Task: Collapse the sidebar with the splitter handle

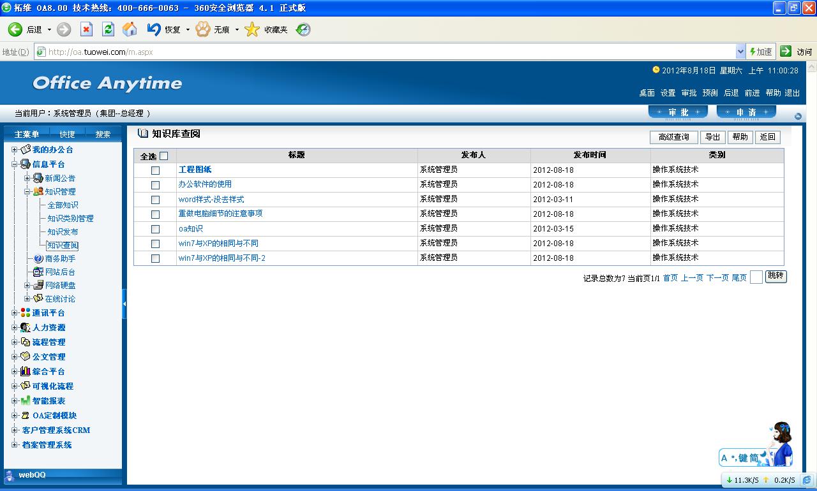Action: tap(124, 304)
